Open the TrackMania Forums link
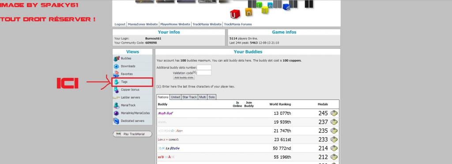 238,25
